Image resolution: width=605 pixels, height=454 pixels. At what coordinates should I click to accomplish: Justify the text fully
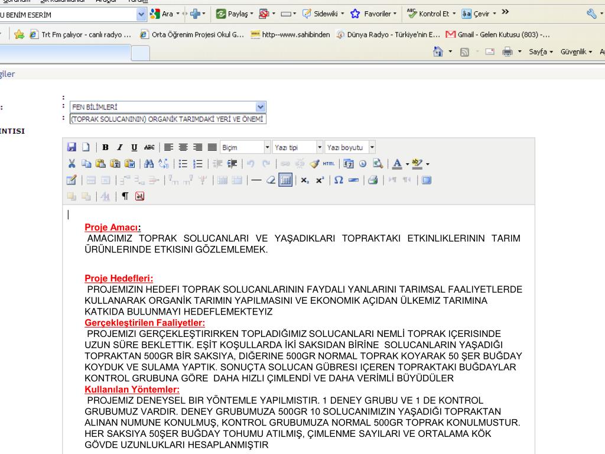click(212, 147)
